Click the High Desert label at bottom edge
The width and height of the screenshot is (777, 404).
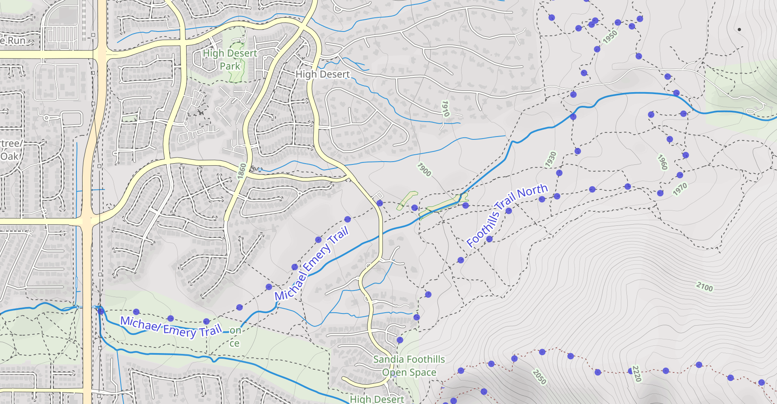click(377, 399)
